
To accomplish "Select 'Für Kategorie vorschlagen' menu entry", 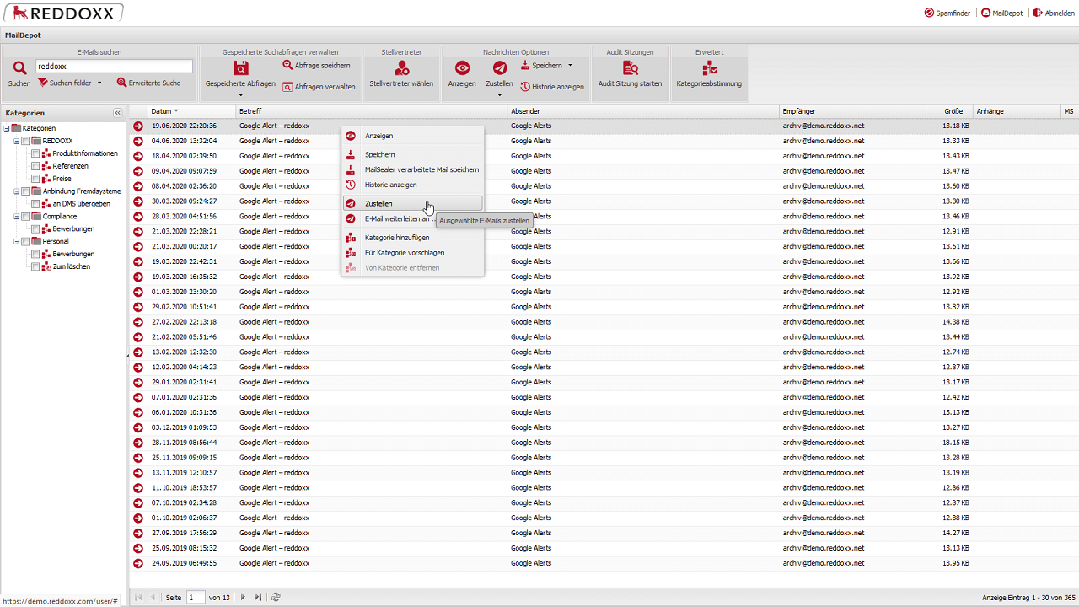I will [413, 252].
